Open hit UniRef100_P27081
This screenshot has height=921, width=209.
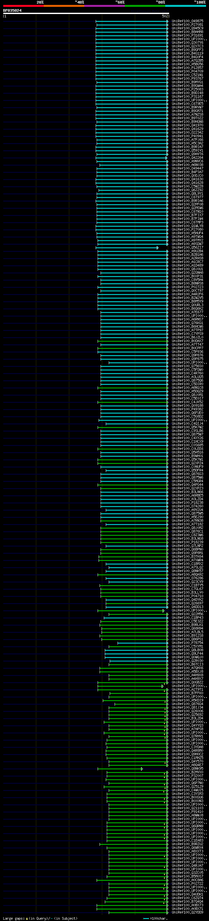[x=187, y=25]
